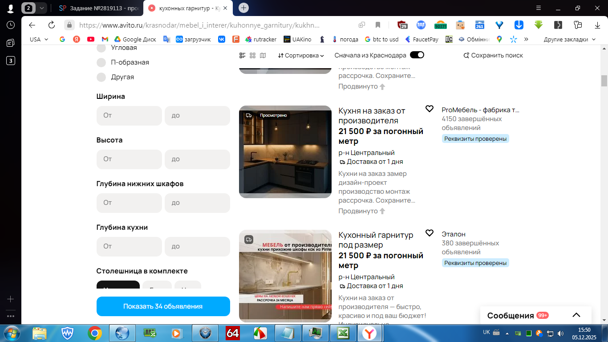Open listing Кухня на заказ от производителя
The width and height of the screenshot is (608, 342).
pyautogui.click(x=372, y=115)
